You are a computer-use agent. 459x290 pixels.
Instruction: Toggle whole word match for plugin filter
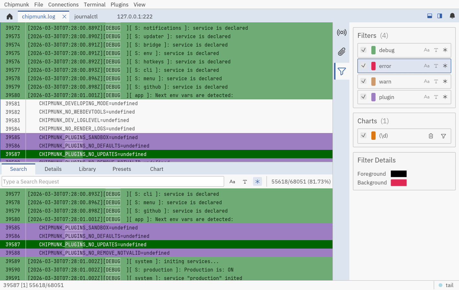(x=436, y=97)
